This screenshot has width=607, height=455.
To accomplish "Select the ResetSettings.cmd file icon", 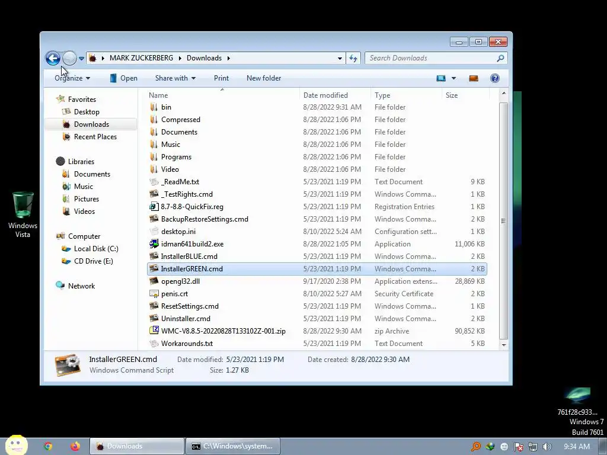I will pyautogui.click(x=154, y=306).
